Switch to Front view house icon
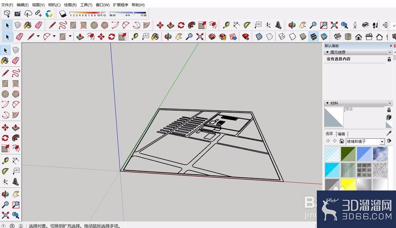This screenshot has width=396, height=228. click(358, 37)
